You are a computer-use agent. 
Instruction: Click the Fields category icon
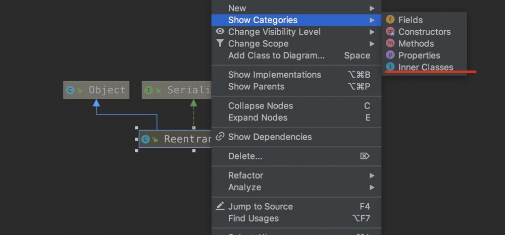(x=390, y=20)
